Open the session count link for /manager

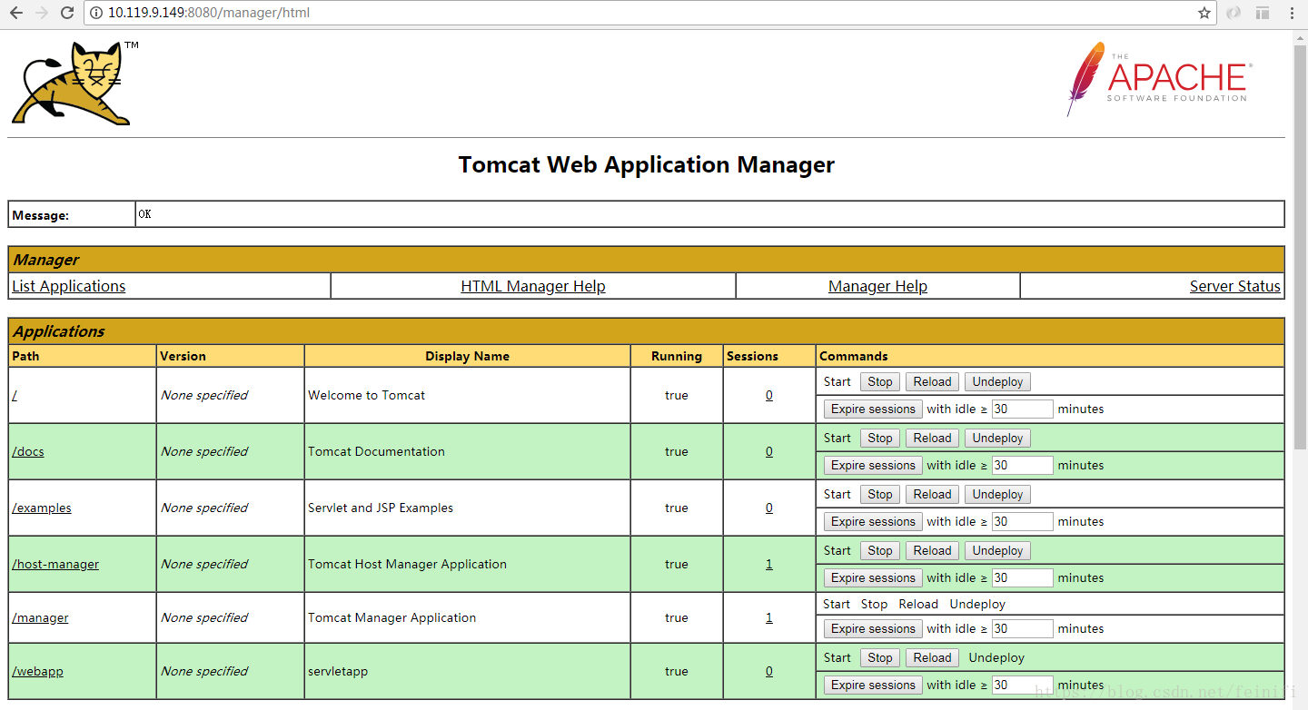pos(769,617)
